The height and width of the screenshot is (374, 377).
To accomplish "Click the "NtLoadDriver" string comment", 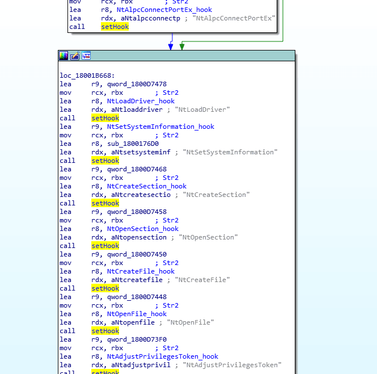I will pyautogui.click(x=202, y=110).
